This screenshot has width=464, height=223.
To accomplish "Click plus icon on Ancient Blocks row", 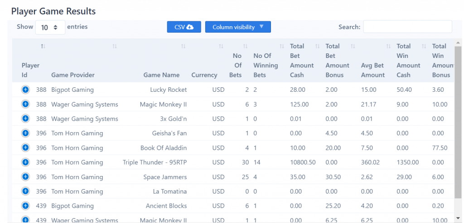I will point(25,205).
